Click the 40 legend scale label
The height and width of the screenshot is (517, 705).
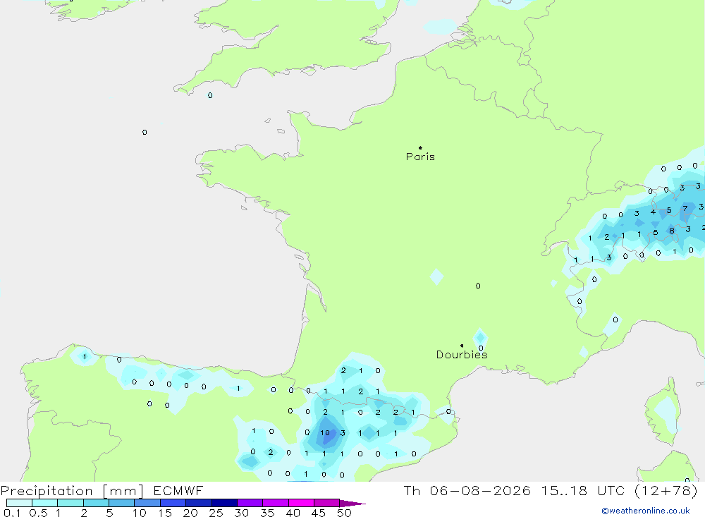coord(293,513)
